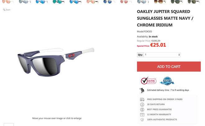
Task: Select the brown gradient sunglasses thumbnail
Action: (160, 2)
